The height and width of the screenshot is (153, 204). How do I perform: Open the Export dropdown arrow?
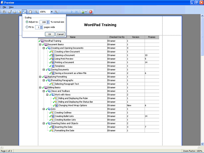click(86, 12)
